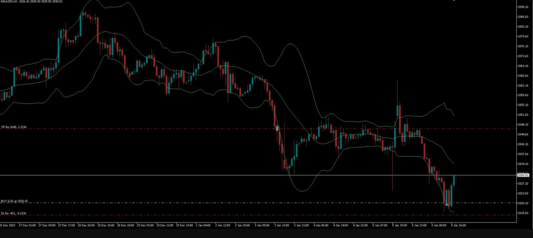Click the buy entry arrow marker at 2020.15

tap(447, 204)
